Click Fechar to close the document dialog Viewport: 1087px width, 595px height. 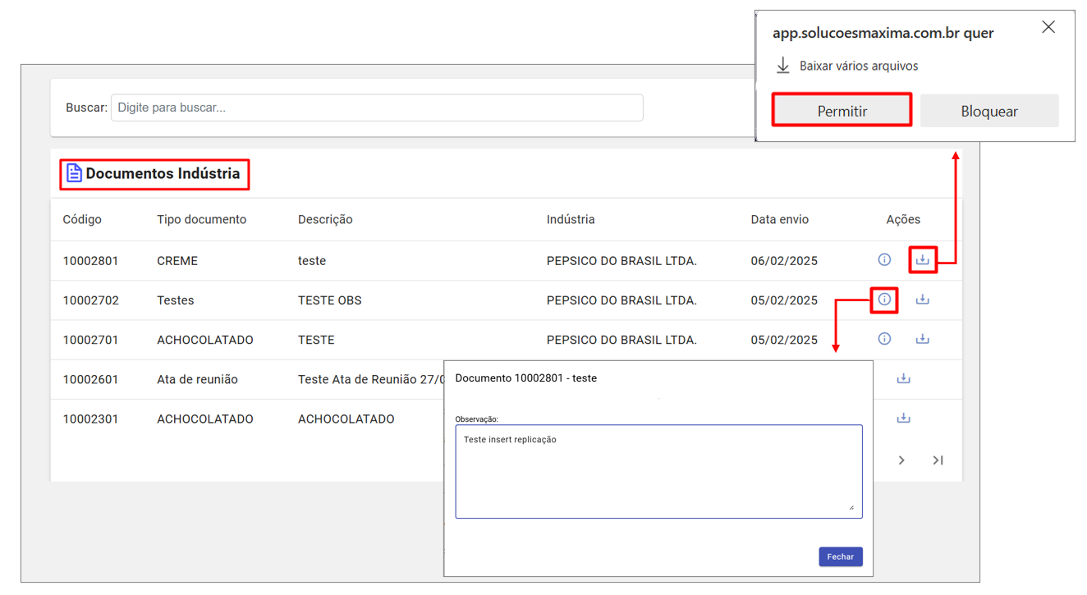click(x=840, y=556)
